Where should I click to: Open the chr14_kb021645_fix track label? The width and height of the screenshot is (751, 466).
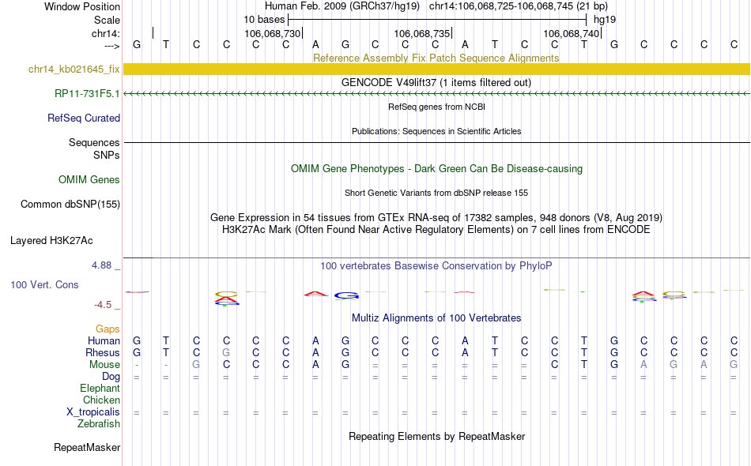[x=74, y=70]
